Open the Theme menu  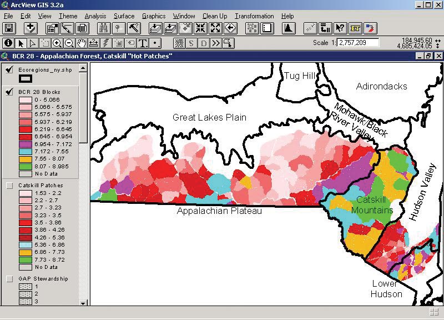coord(68,16)
